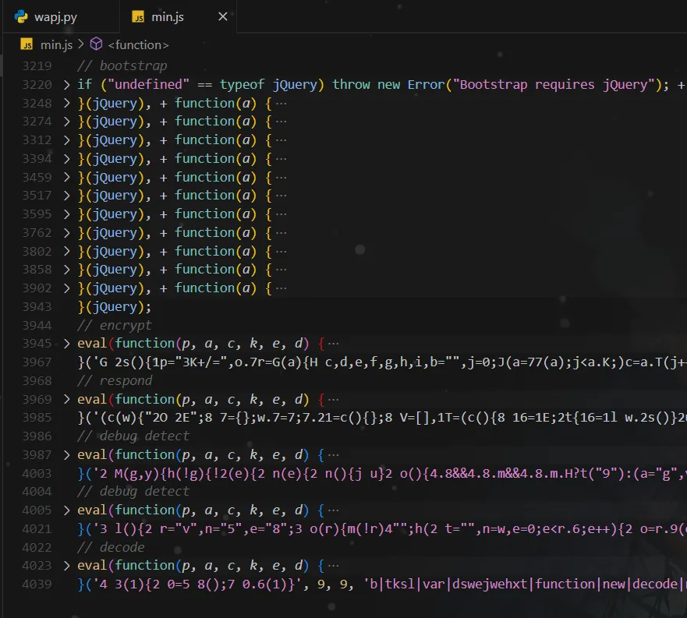687x618 pixels.
Task: Click the fold ellipsis on line 3248
Action: point(282,104)
